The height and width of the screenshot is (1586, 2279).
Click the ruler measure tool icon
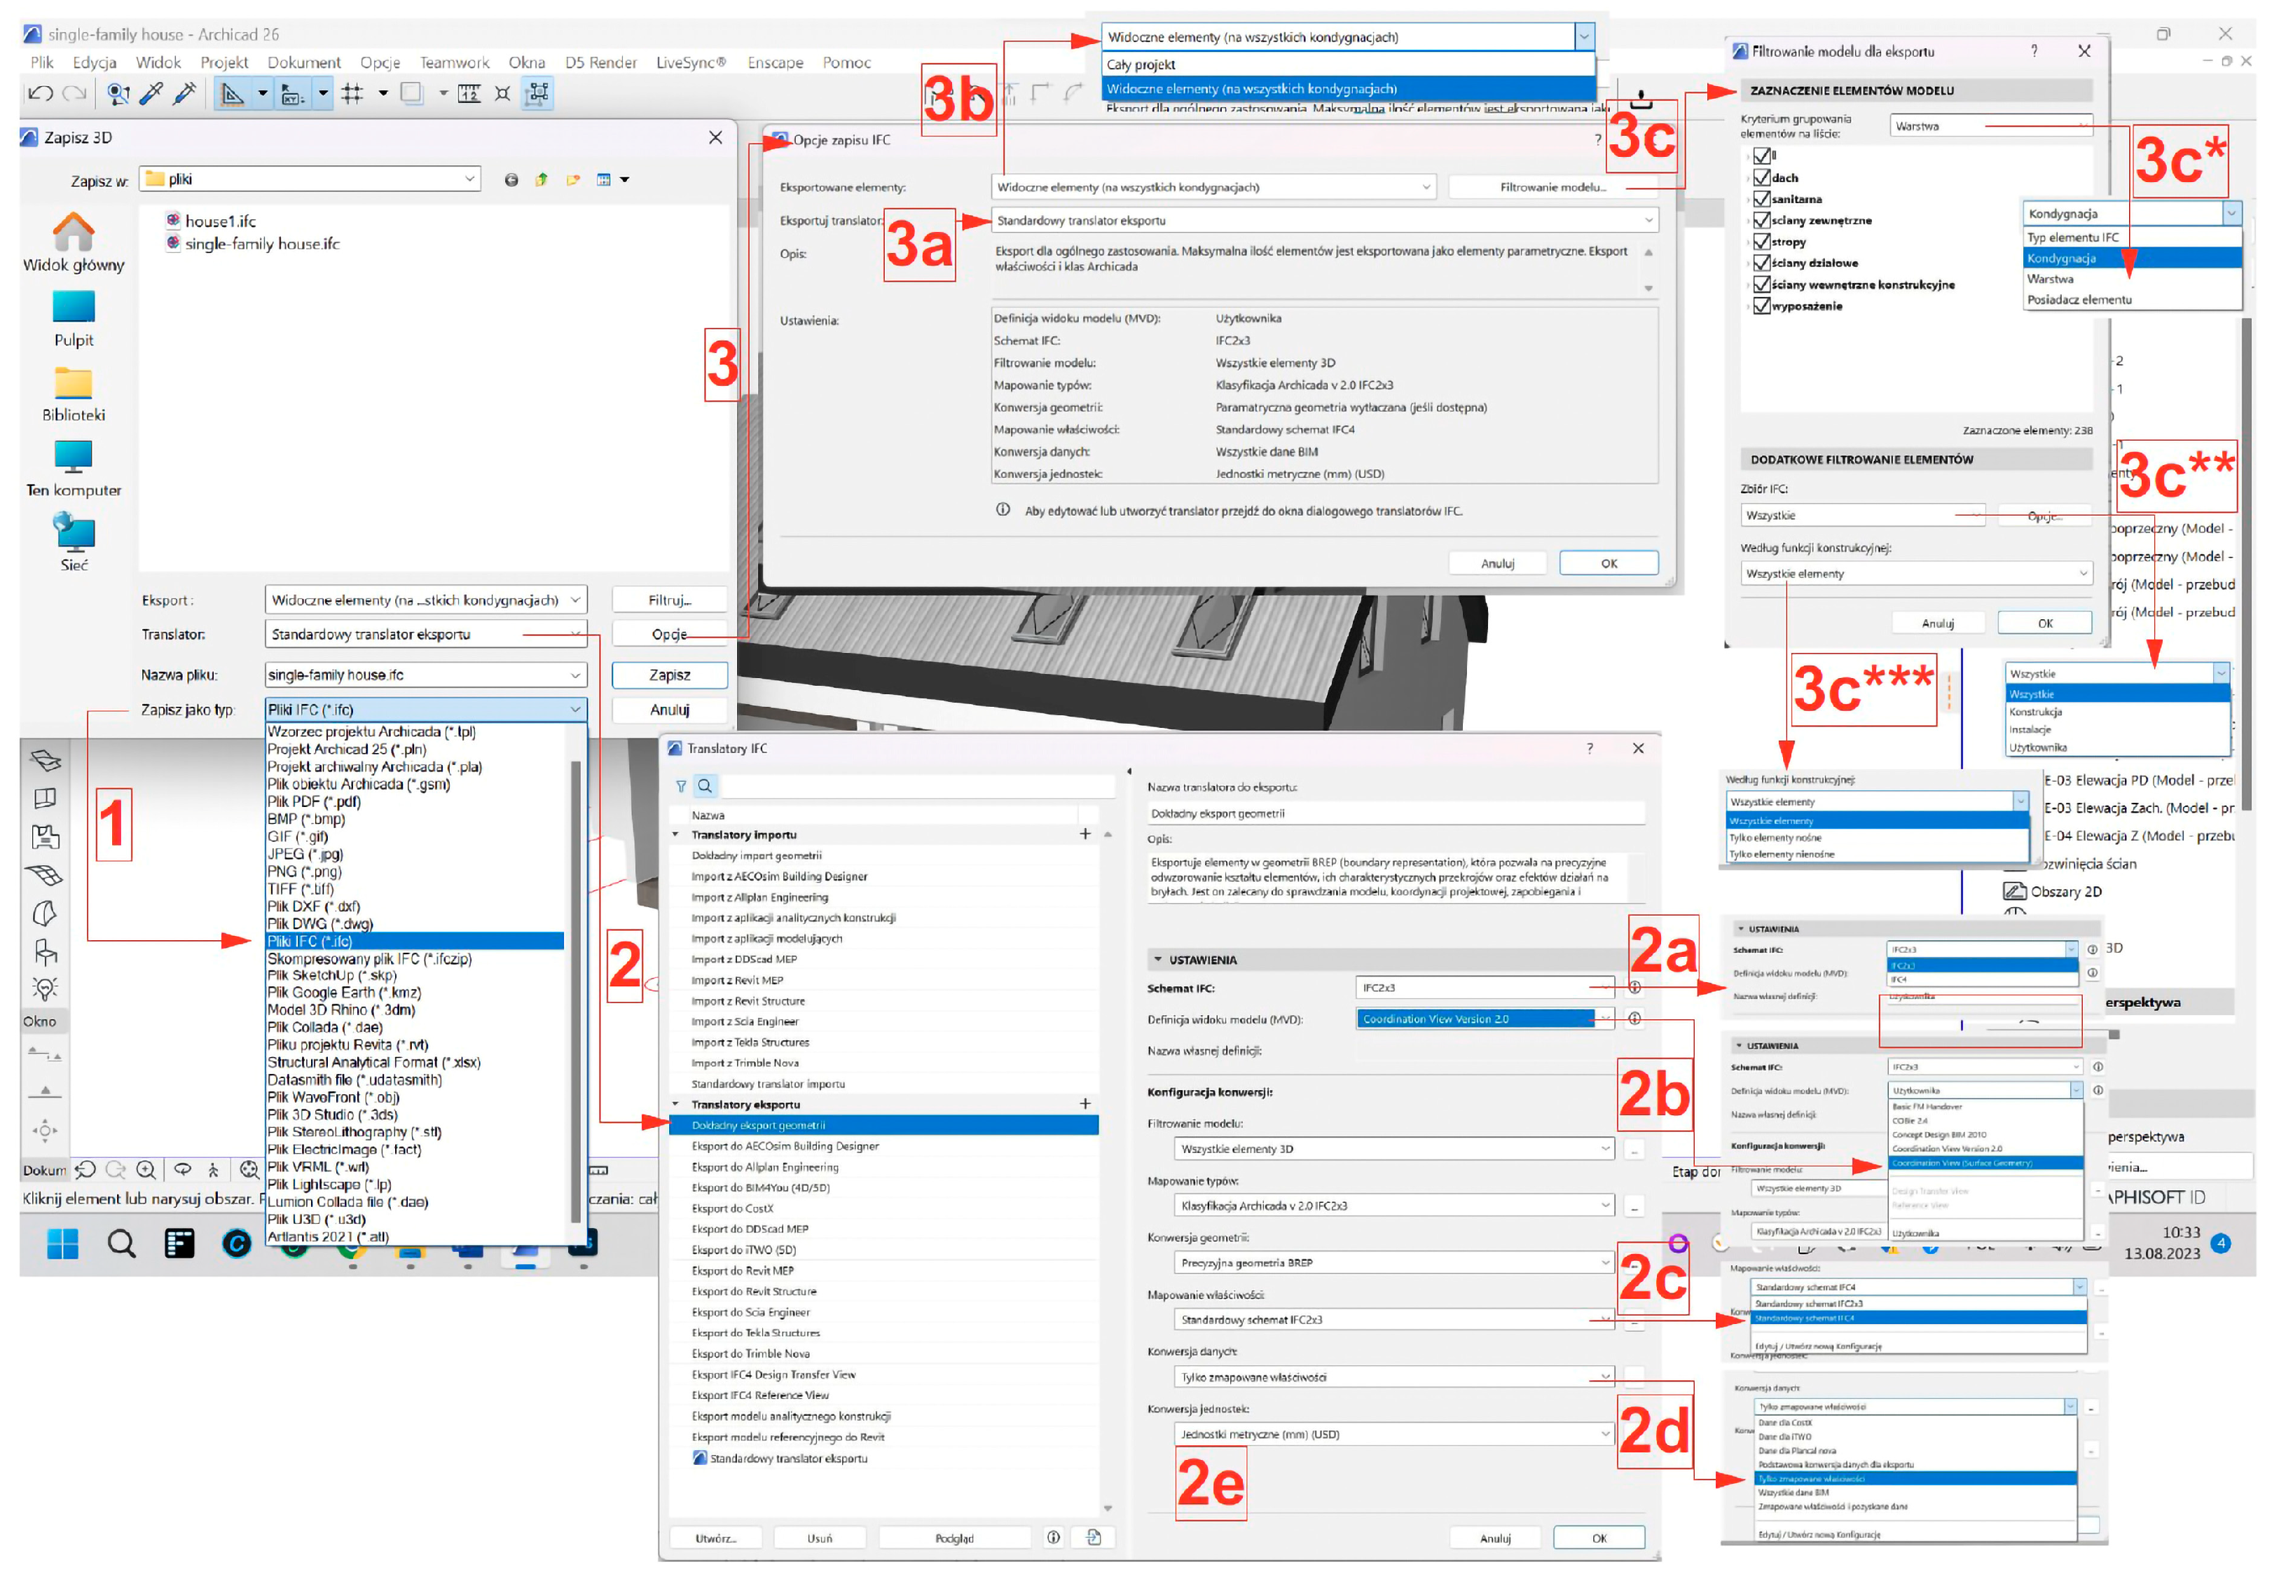pos(469,95)
